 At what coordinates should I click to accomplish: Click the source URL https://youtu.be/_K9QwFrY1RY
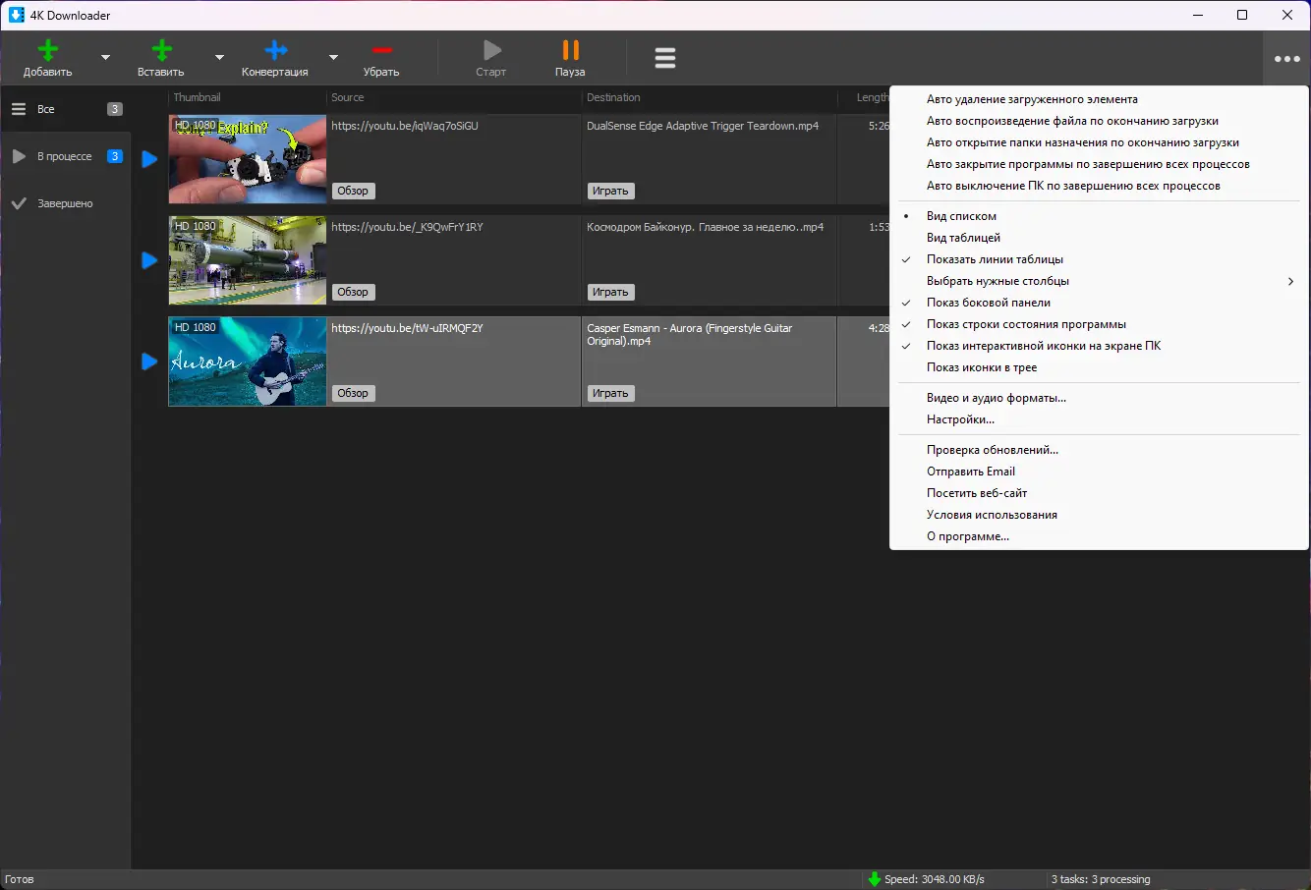[x=407, y=227]
